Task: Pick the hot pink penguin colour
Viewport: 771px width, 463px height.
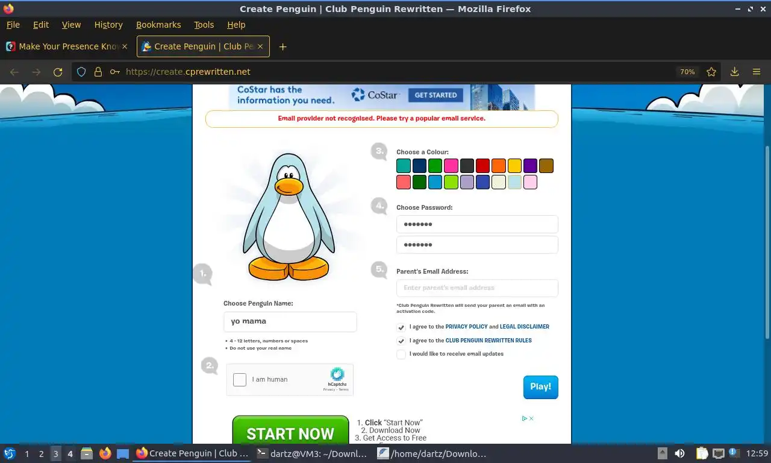Action: tap(451, 166)
